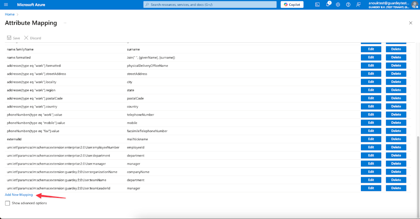
Task: Delete the phoneNumbers fax mapping
Action: pyautogui.click(x=396, y=131)
